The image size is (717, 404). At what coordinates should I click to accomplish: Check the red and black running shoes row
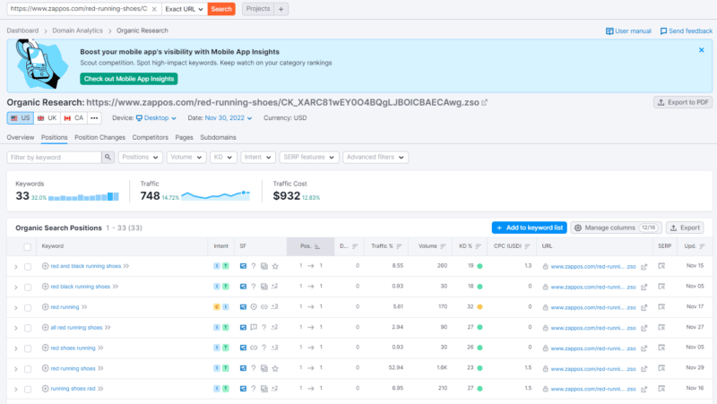(28, 266)
